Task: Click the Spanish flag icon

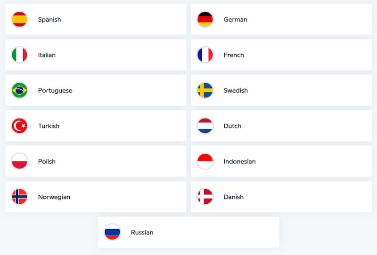Action: (x=19, y=19)
